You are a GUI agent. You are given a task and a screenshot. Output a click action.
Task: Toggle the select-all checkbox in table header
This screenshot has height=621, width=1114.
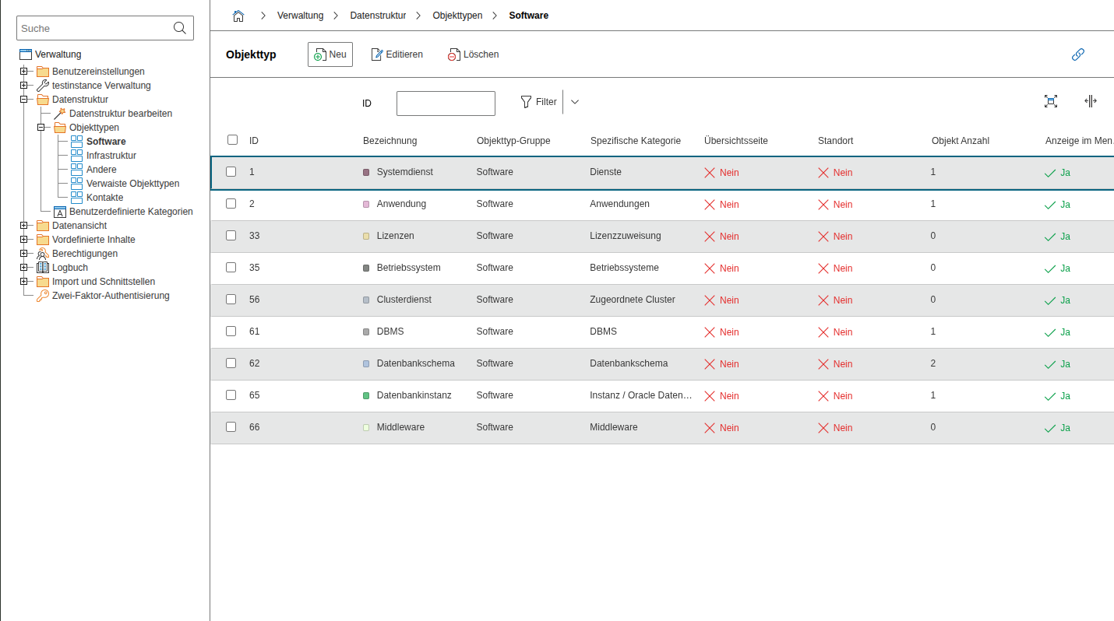[232, 140]
